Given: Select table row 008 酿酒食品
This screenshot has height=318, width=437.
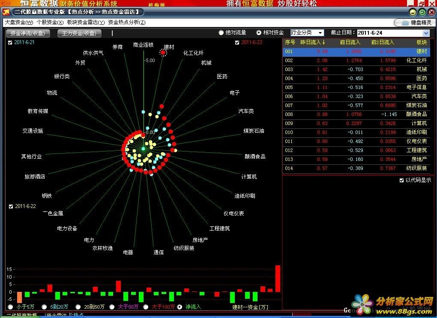Looking at the screenshot, I should 356,114.
